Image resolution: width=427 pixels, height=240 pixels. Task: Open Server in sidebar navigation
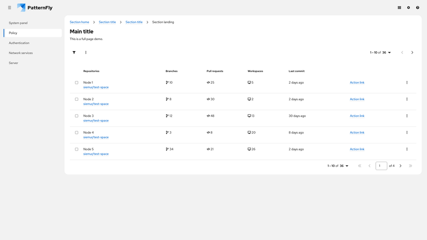coord(13,63)
